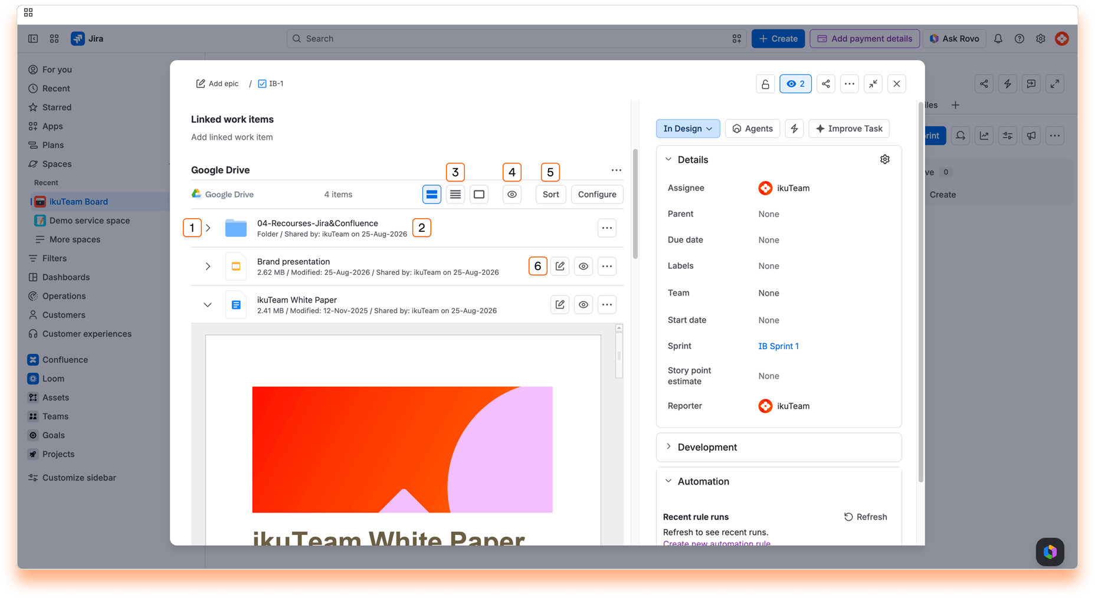Edit the Brand presentation file
This screenshot has width=1095, height=598.
(x=560, y=266)
